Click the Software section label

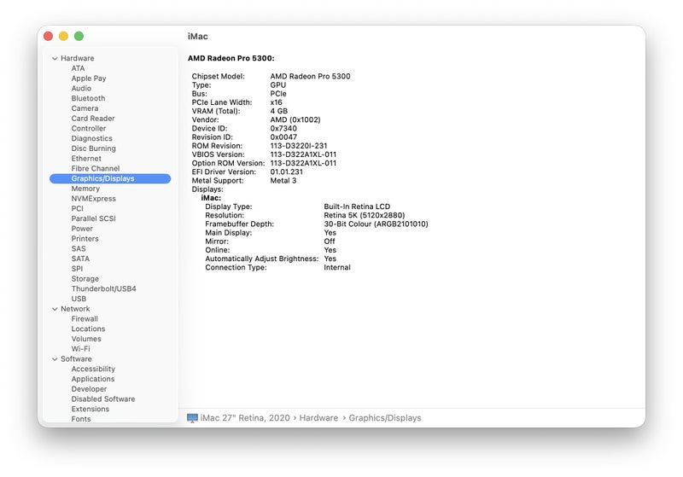[x=76, y=359]
